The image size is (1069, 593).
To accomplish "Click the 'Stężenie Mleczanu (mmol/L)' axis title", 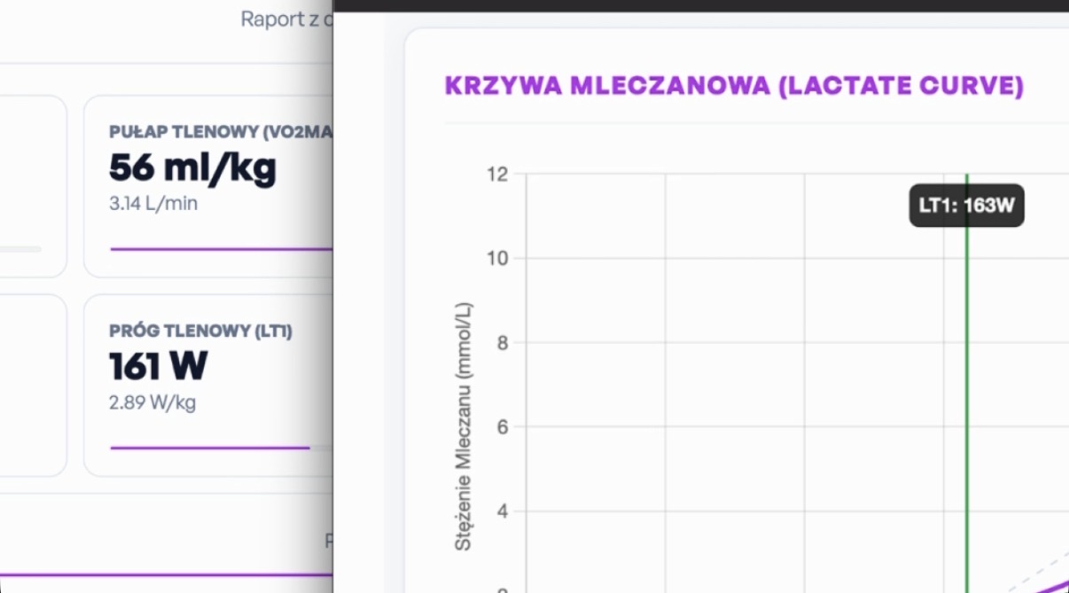I will click(464, 425).
